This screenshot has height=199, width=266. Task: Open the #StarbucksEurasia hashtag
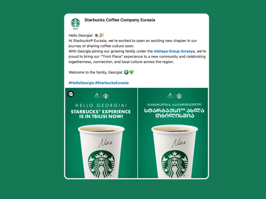pos(112,83)
